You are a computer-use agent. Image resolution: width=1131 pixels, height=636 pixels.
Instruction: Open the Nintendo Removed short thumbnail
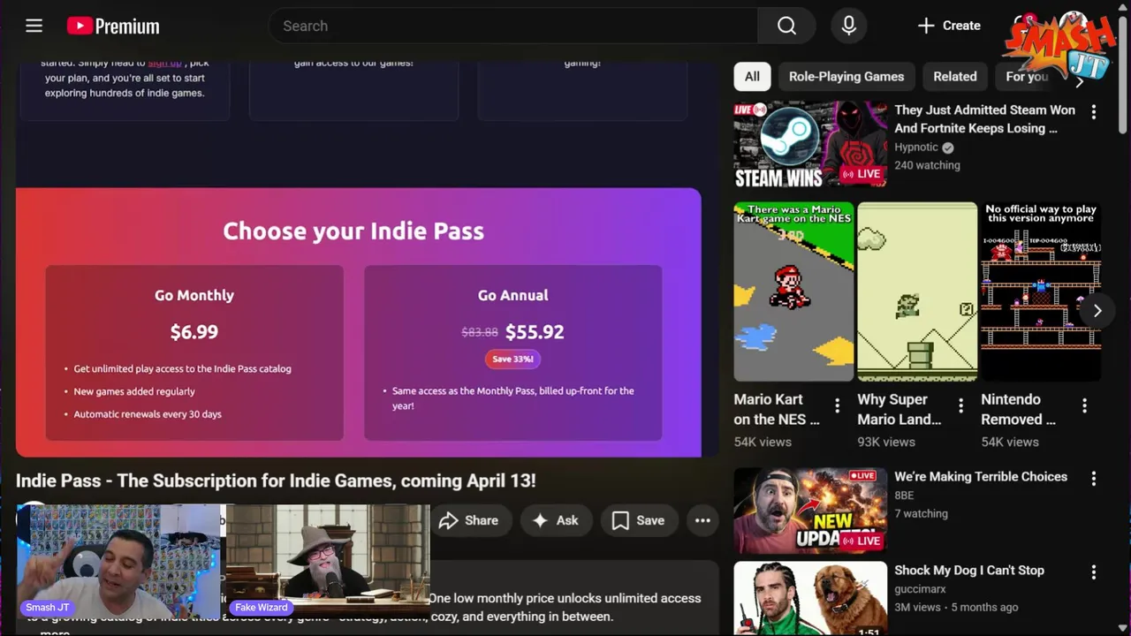tap(1041, 291)
